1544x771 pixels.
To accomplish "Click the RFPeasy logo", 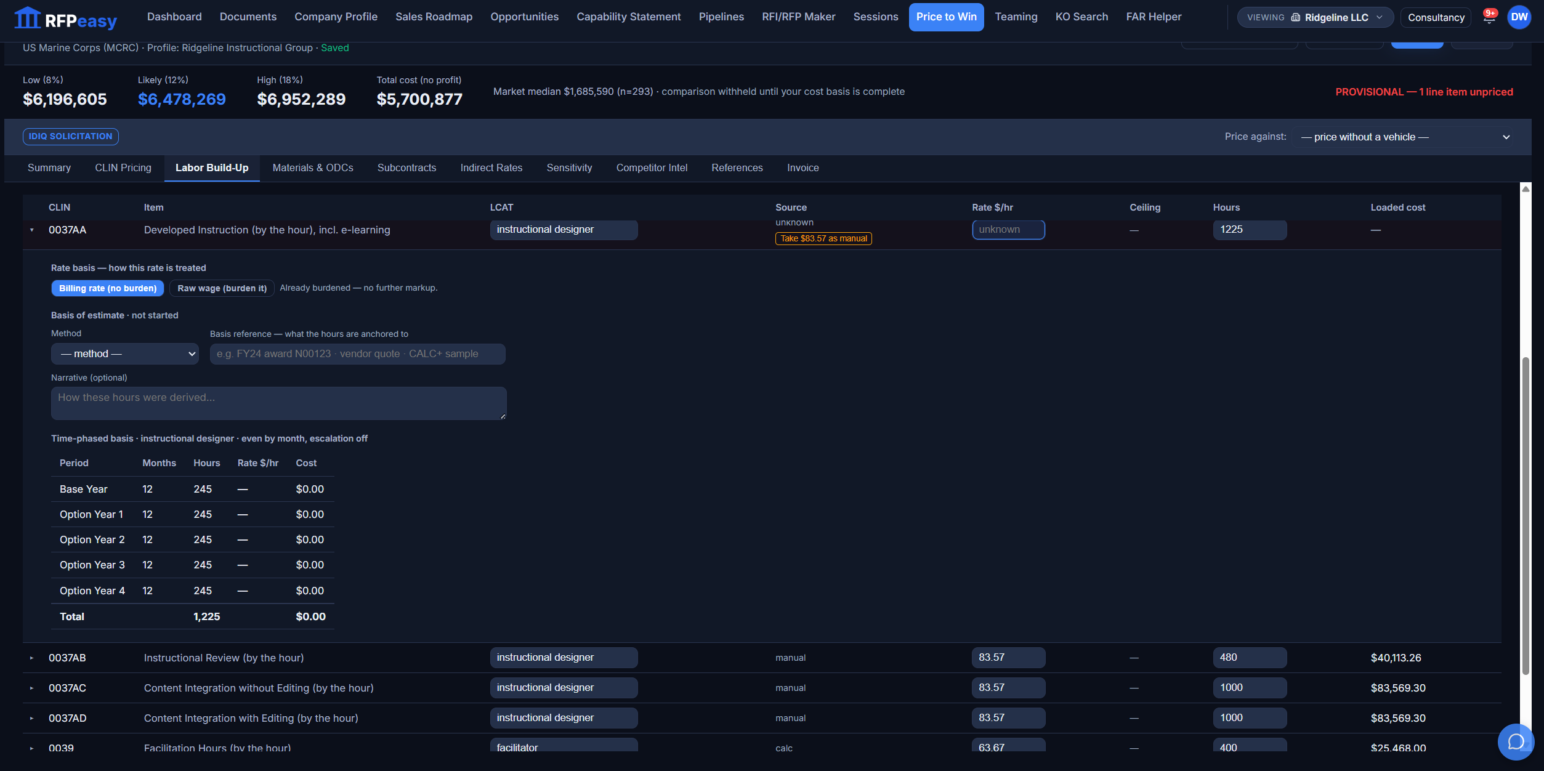I will (x=65, y=19).
